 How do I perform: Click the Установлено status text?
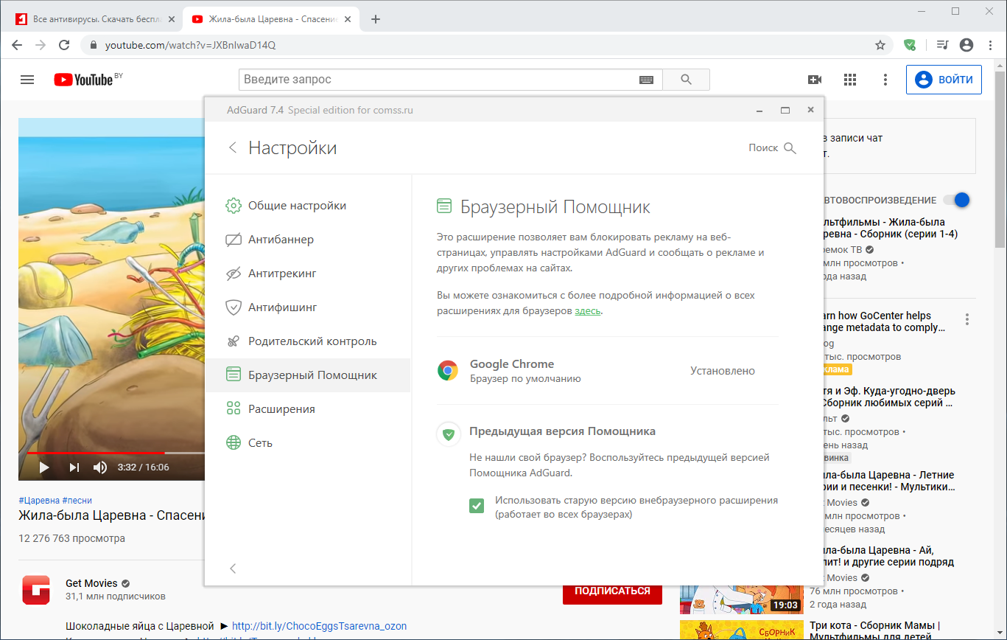point(723,371)
